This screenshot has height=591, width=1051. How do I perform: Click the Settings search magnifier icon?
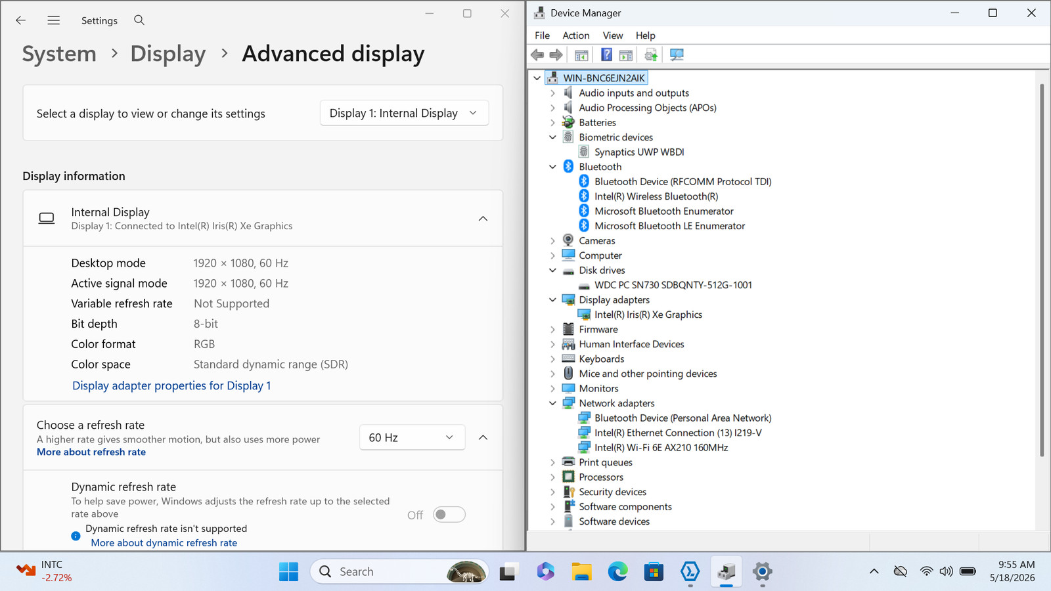pyautogui.click(x=139, y=20)
